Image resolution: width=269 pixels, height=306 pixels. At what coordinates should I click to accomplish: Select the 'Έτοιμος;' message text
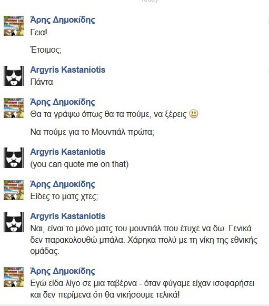[46, 50]
